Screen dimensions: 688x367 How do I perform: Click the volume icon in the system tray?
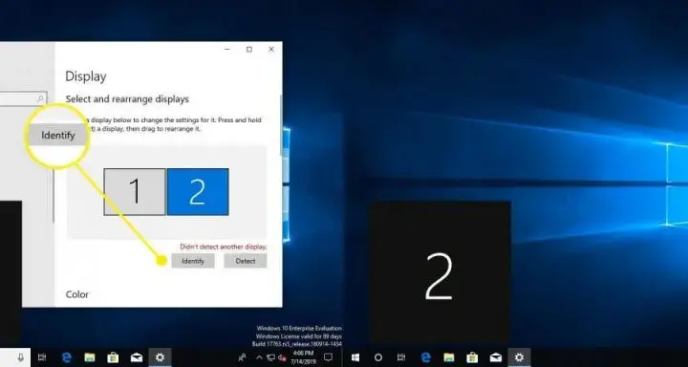(x=282, y=357)
